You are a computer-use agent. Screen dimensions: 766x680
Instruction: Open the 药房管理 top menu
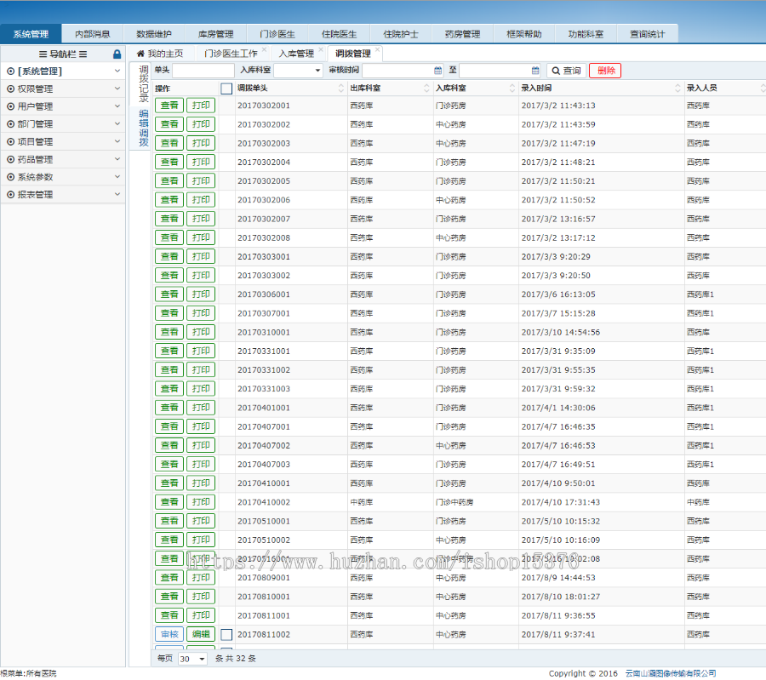(x=462, y=34)
